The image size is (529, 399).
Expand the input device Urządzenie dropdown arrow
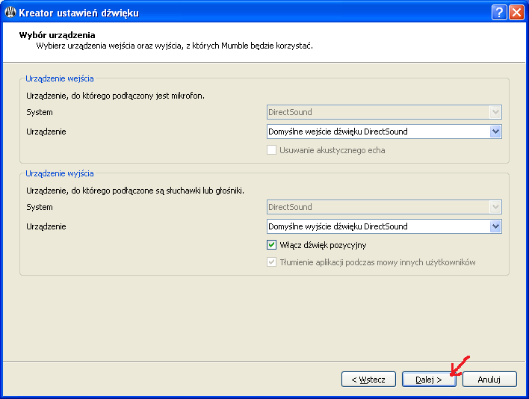495,132
